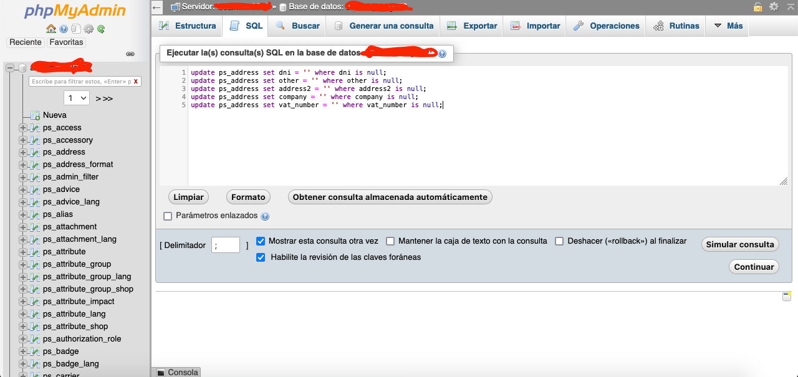This screenshot has width=798, height=377.
Task: Focus the Delimitador input field
Action: coord(226,245)
